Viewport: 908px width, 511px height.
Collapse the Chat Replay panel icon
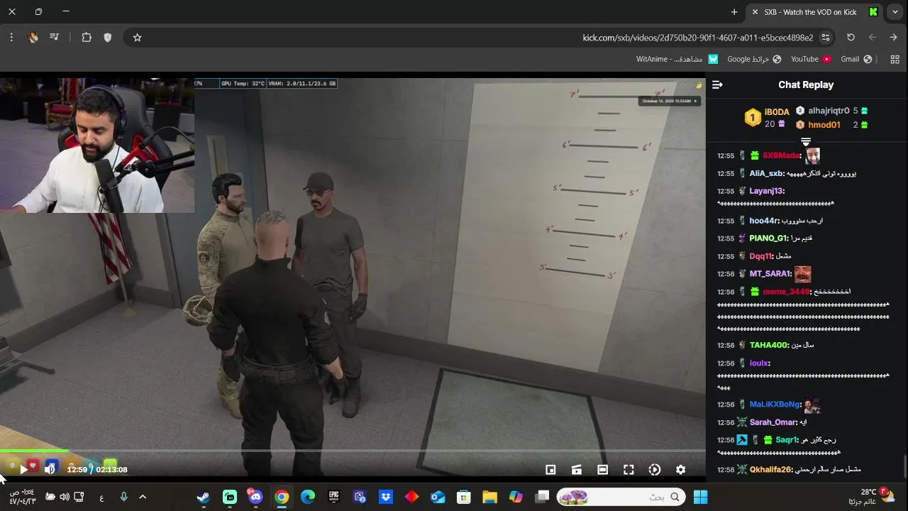(717, 84)
